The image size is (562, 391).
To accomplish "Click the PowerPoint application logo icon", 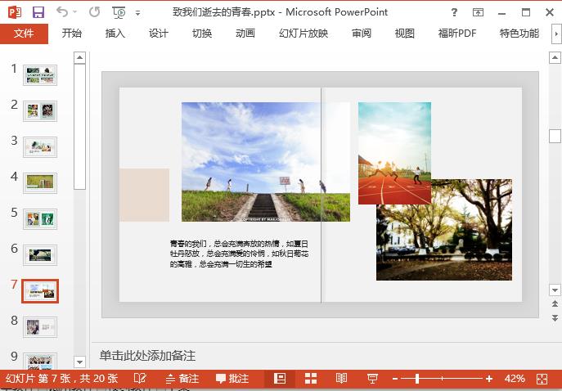I will [15, 12].
